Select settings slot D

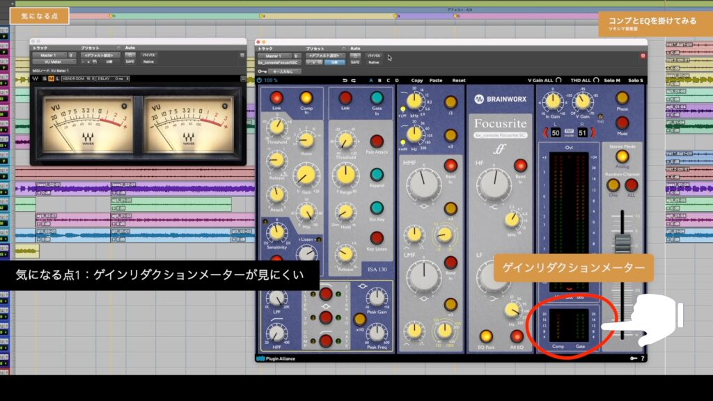pyautogui.click(x=397, y=81)
